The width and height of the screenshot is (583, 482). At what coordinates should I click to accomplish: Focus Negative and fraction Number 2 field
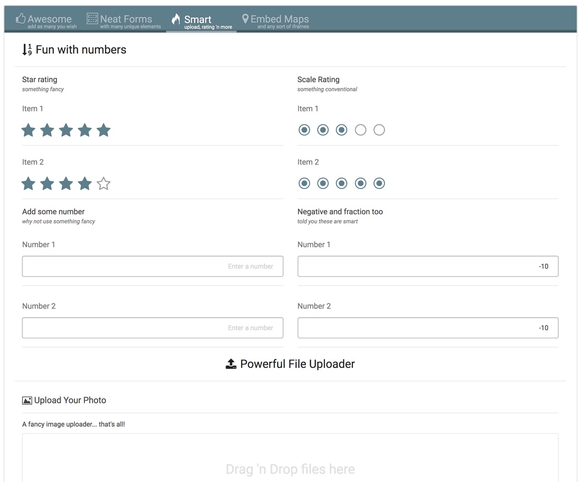(428, 328)
